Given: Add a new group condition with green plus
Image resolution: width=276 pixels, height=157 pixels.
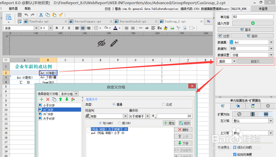Looking at the screenshot, I should click(41, 100).
